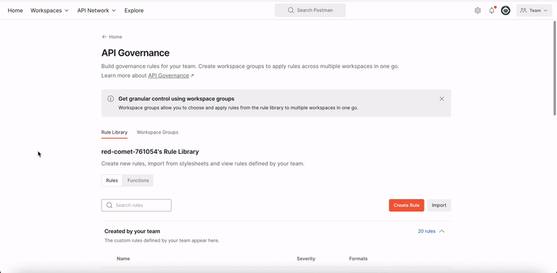The height and width of the screenshot is (273, 557).
Task: Click the Severity column header
Action: 306,258
